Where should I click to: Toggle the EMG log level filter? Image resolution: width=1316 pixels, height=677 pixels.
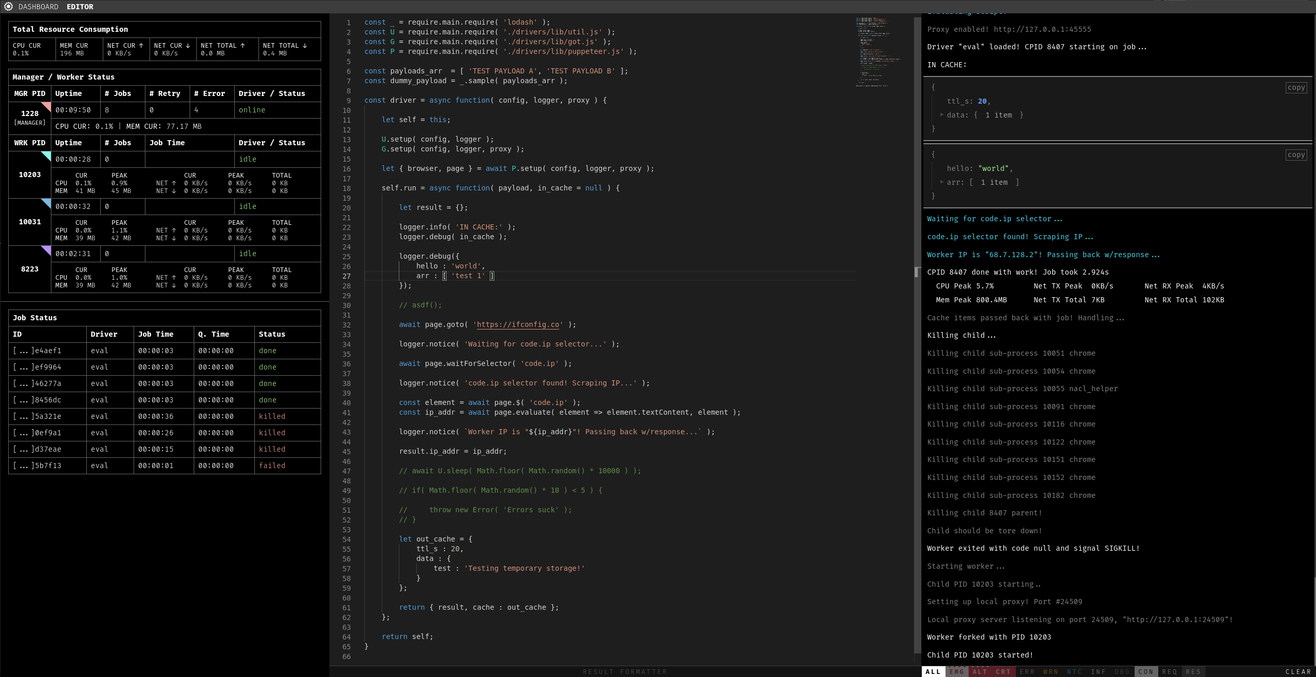[x=956, y=671]
